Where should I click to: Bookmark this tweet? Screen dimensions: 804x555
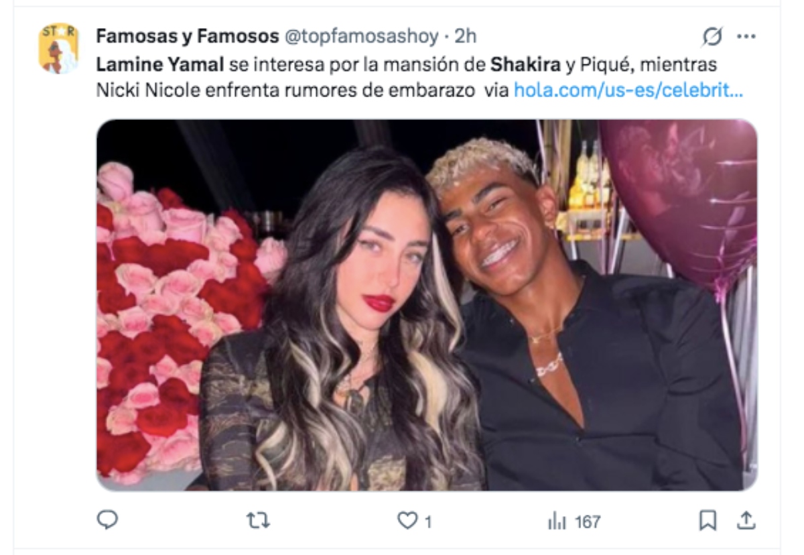pyautogui.click(x=708, y=521)
